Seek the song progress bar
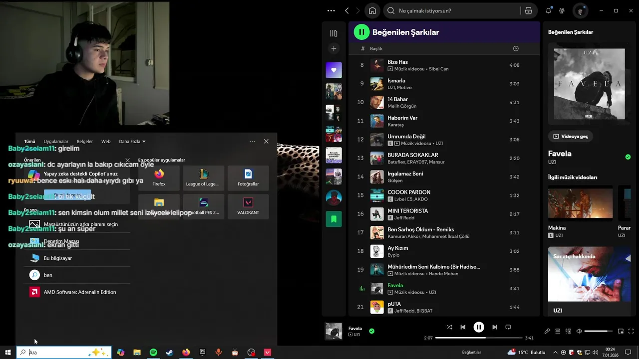639x359 pixels. (479, 338)
